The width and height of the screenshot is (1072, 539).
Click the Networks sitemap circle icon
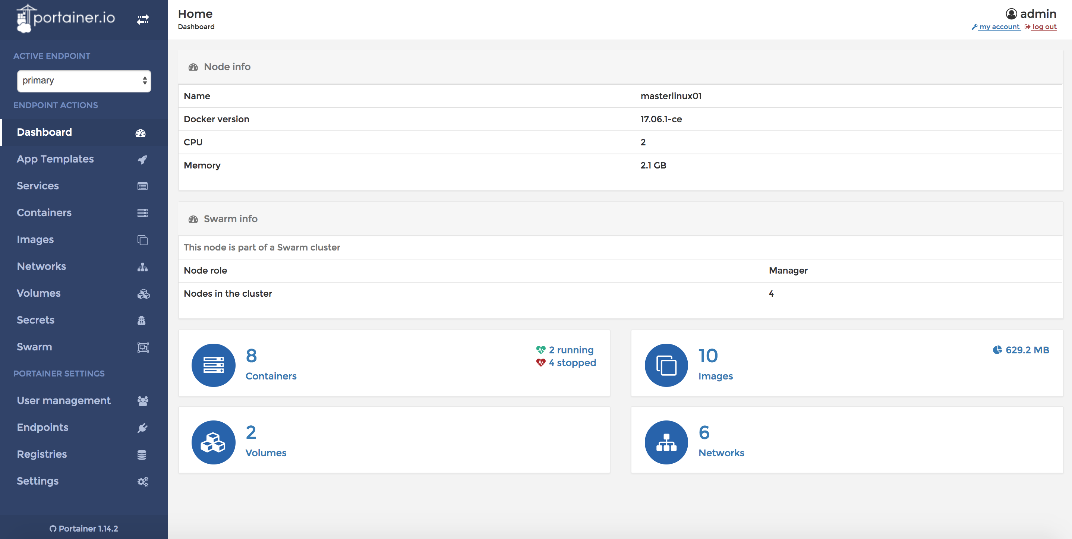point(666,442)
